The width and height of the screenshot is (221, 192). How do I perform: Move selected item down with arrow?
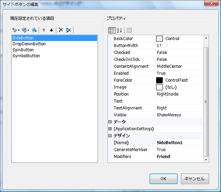52,30
